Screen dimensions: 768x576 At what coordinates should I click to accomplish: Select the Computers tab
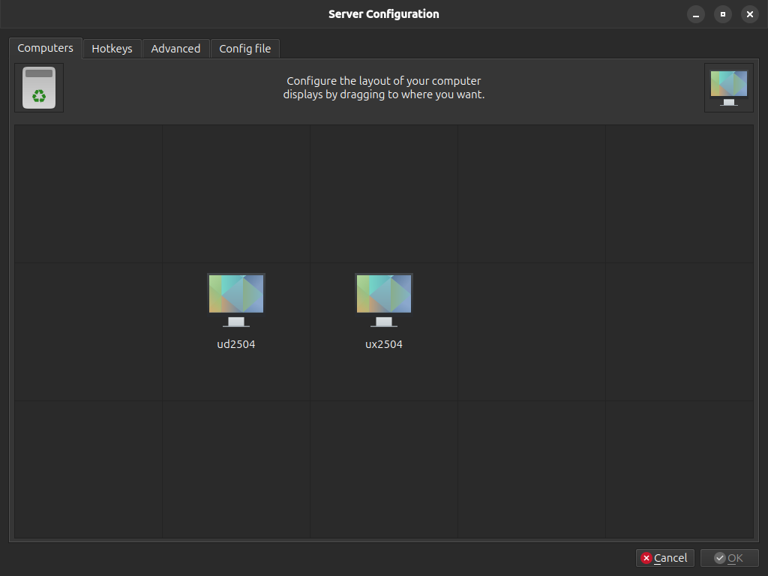pos(45,47)
